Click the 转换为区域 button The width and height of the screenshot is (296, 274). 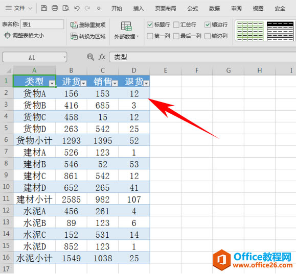click(x=88, y=36)
